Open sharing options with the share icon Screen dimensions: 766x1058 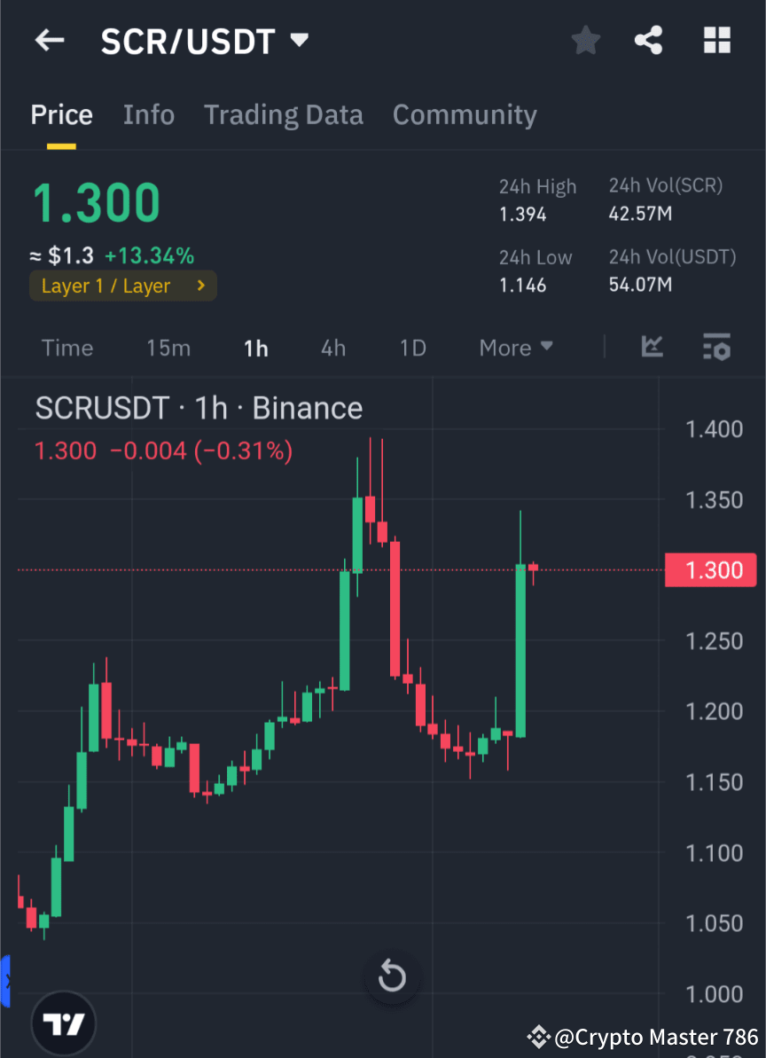coord(649,40)
